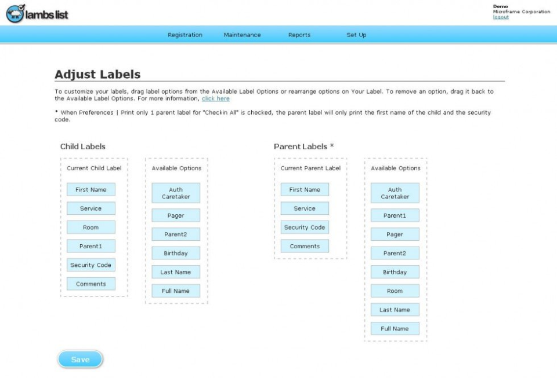Image resolution: width=557 pixels, height=378 pixels.
Task: Open the Maintenance menu
Action: (x=242, y=35)
